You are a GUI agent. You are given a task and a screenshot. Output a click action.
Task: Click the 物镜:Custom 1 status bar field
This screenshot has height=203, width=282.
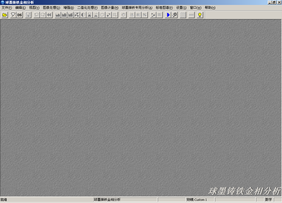200,200
